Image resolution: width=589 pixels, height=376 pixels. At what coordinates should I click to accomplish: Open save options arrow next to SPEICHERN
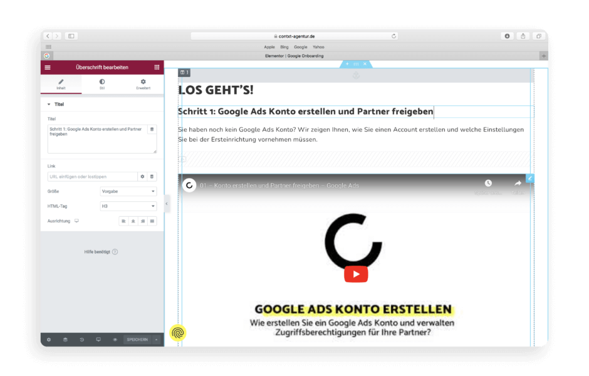[156, 340]
